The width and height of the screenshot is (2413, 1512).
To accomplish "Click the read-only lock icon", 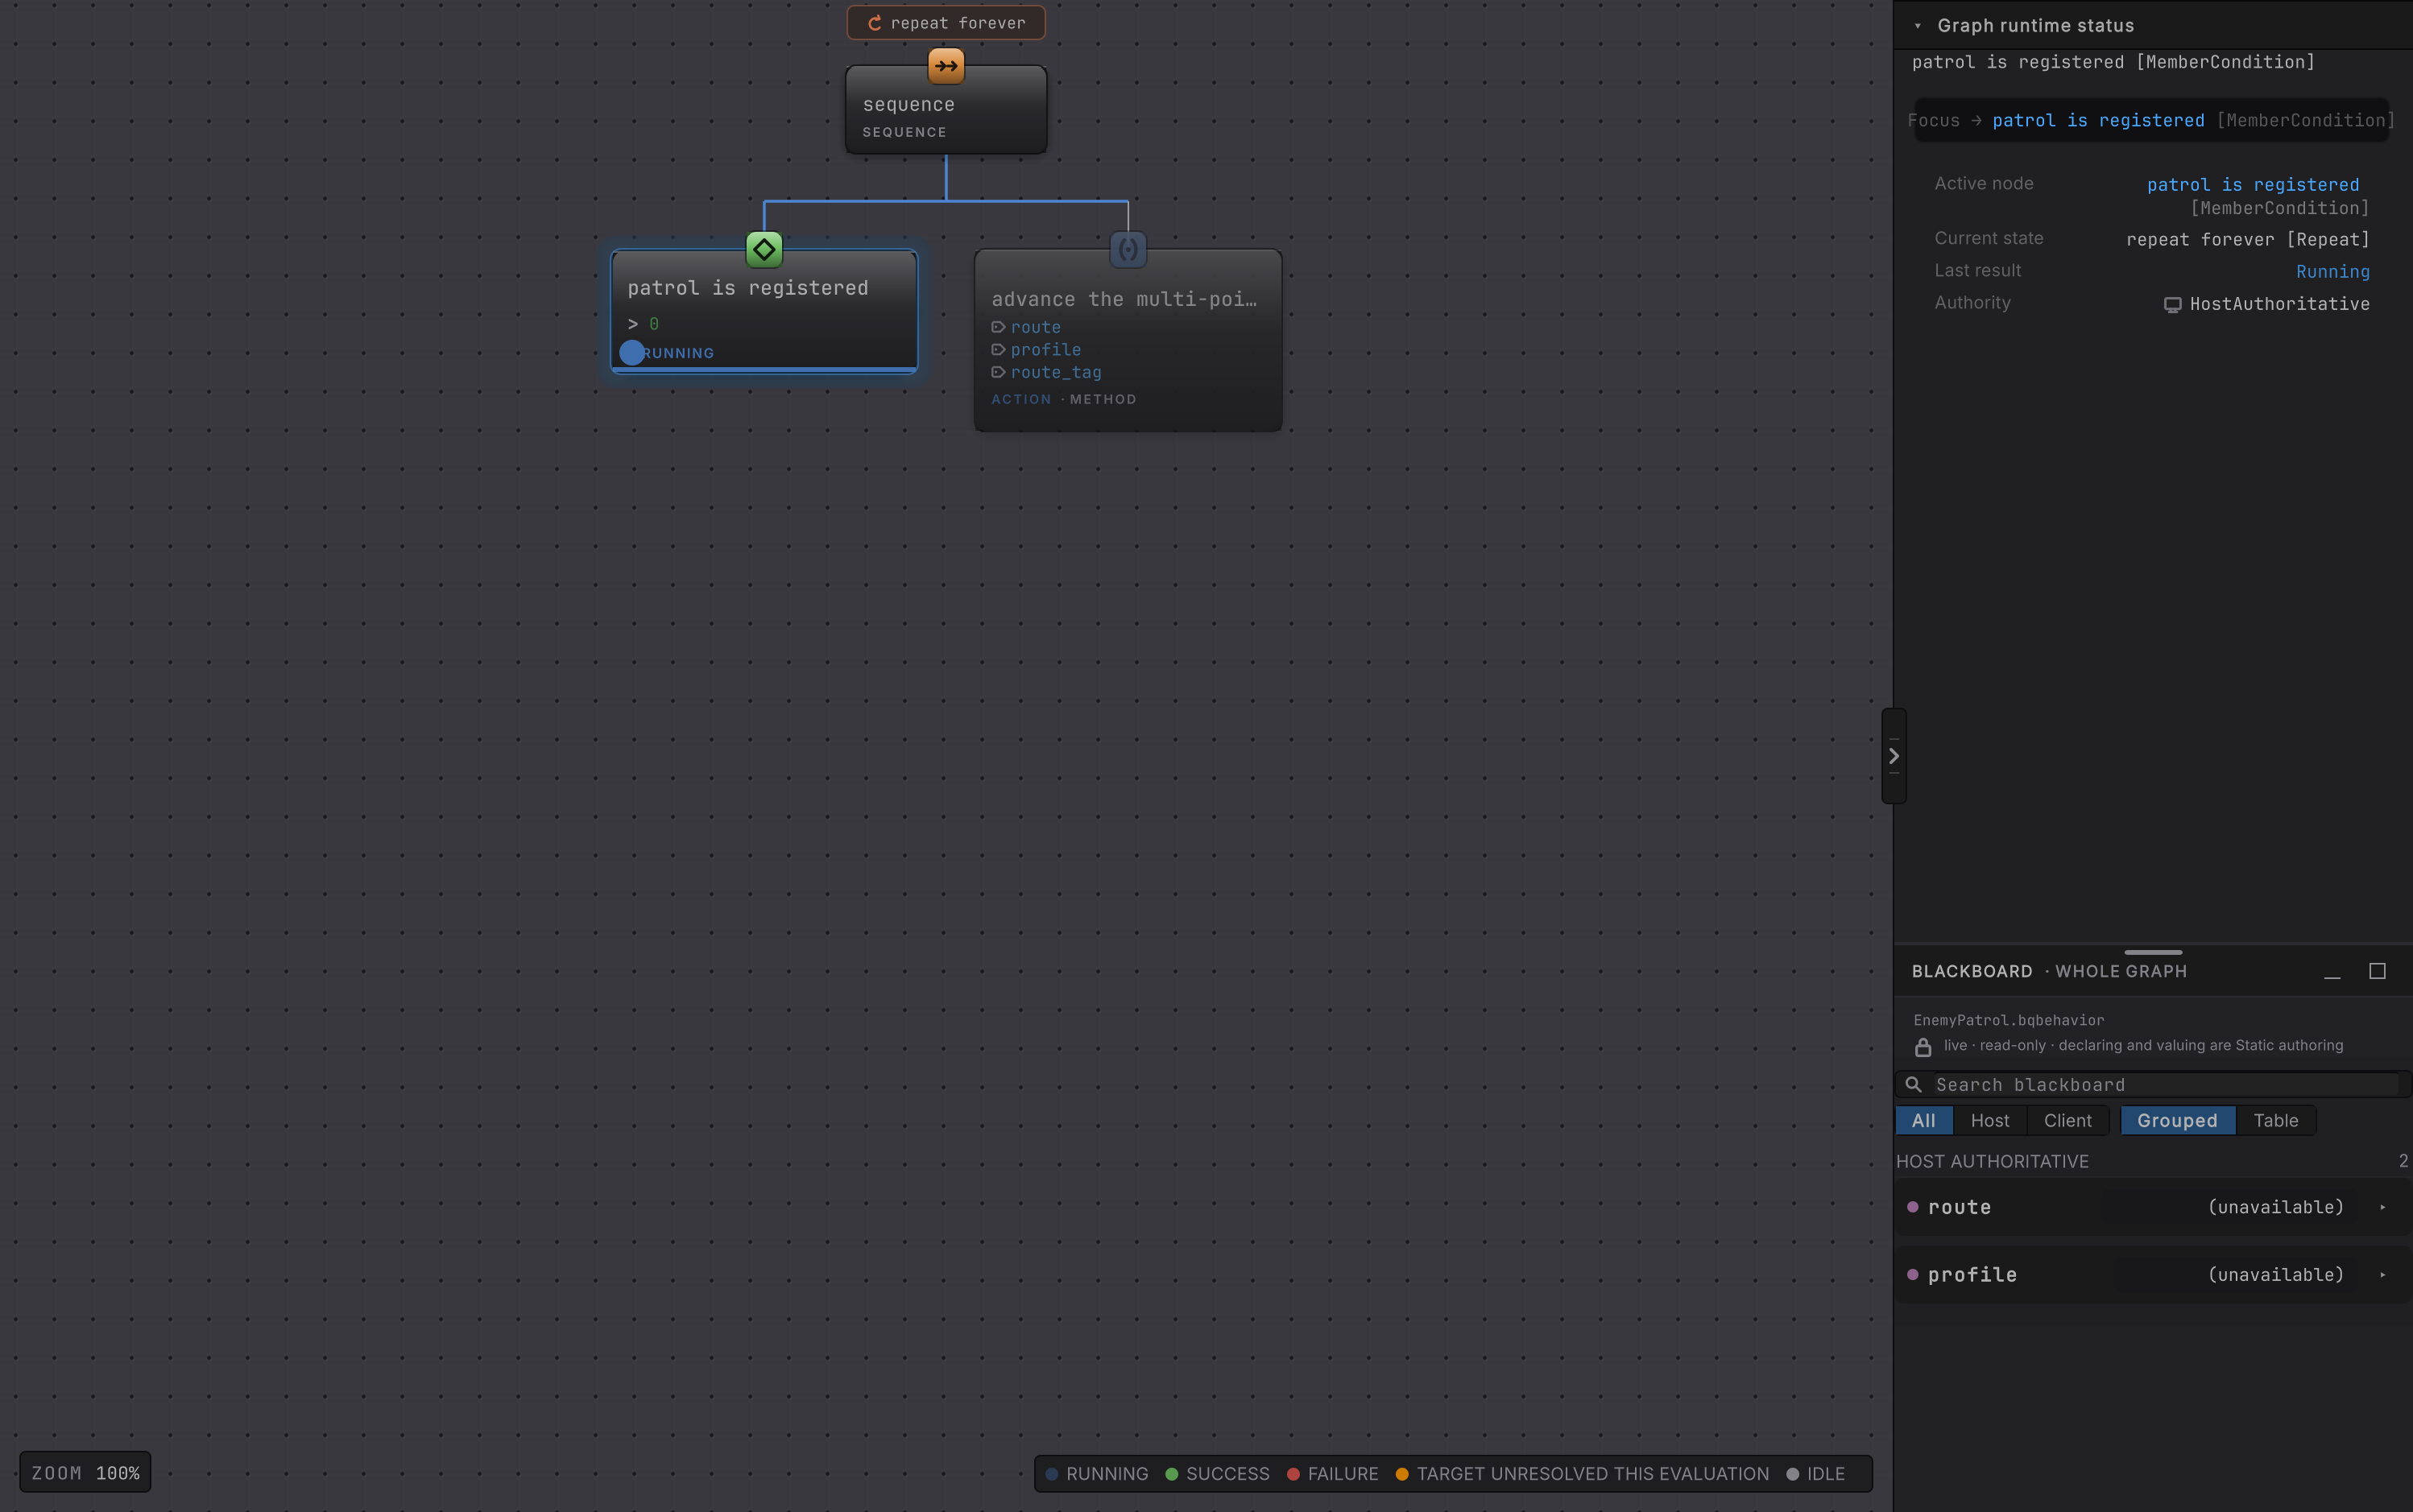I will (x=1922, y=1047).
